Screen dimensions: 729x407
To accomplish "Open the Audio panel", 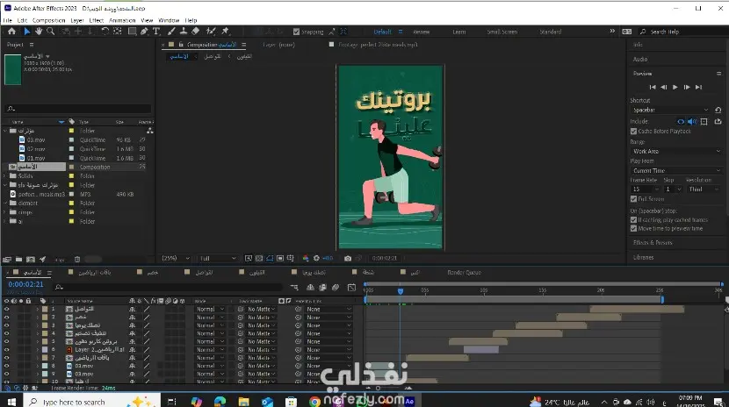I will [x=640, y=59].
